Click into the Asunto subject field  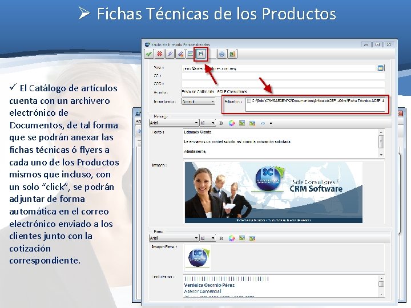283,92
